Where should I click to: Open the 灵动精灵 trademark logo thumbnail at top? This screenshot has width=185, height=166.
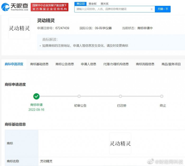19,28
